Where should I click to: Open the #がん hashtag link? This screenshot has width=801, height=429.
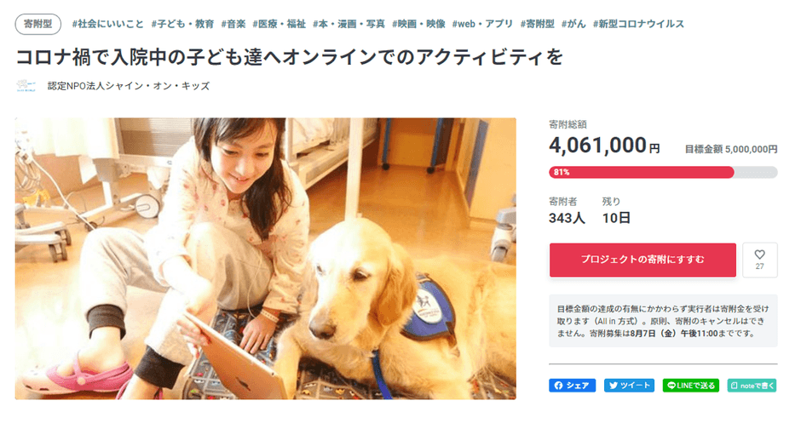[x=573, y=24]
